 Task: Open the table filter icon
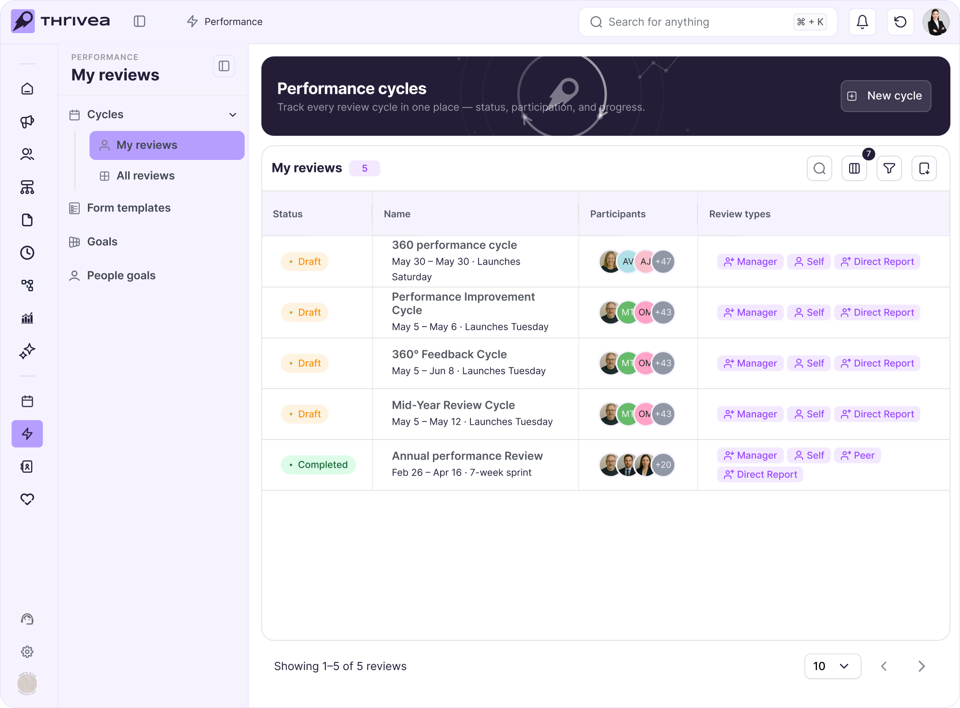[889, 169]
